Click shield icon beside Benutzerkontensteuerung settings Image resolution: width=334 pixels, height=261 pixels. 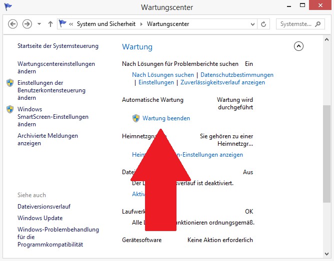click(x=10, y=83)
